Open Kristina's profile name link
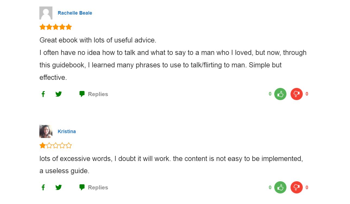 coord(67,131)
